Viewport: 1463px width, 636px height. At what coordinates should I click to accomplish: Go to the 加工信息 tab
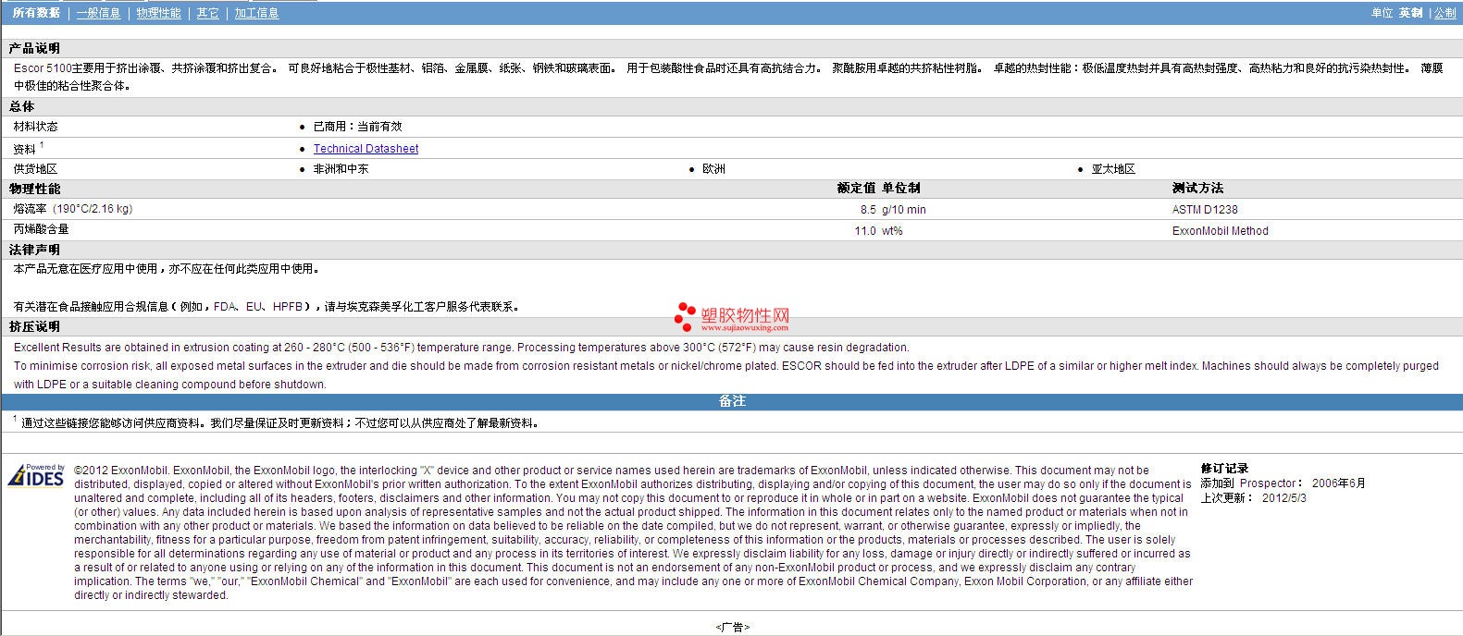(256, 13)
